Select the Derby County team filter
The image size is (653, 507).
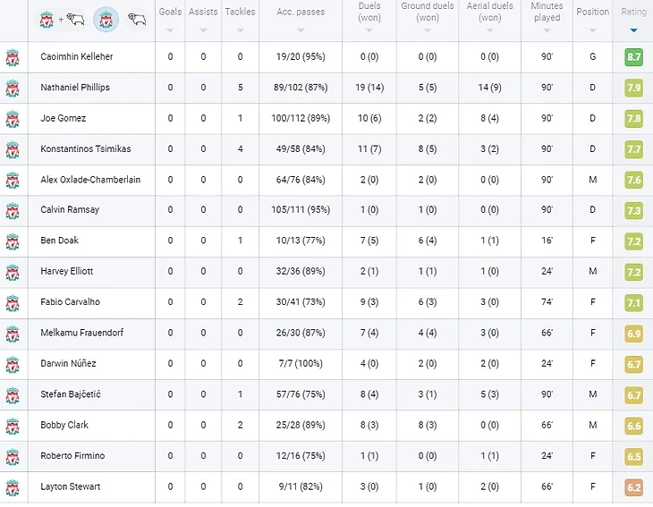pos(137,19)
